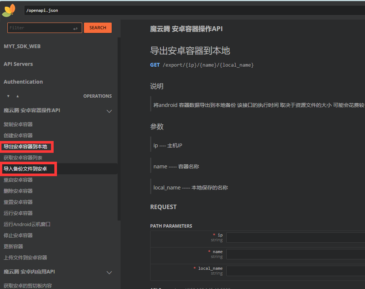
Task: Select 复制安卓容器 operation
Action: click(18, 124)
